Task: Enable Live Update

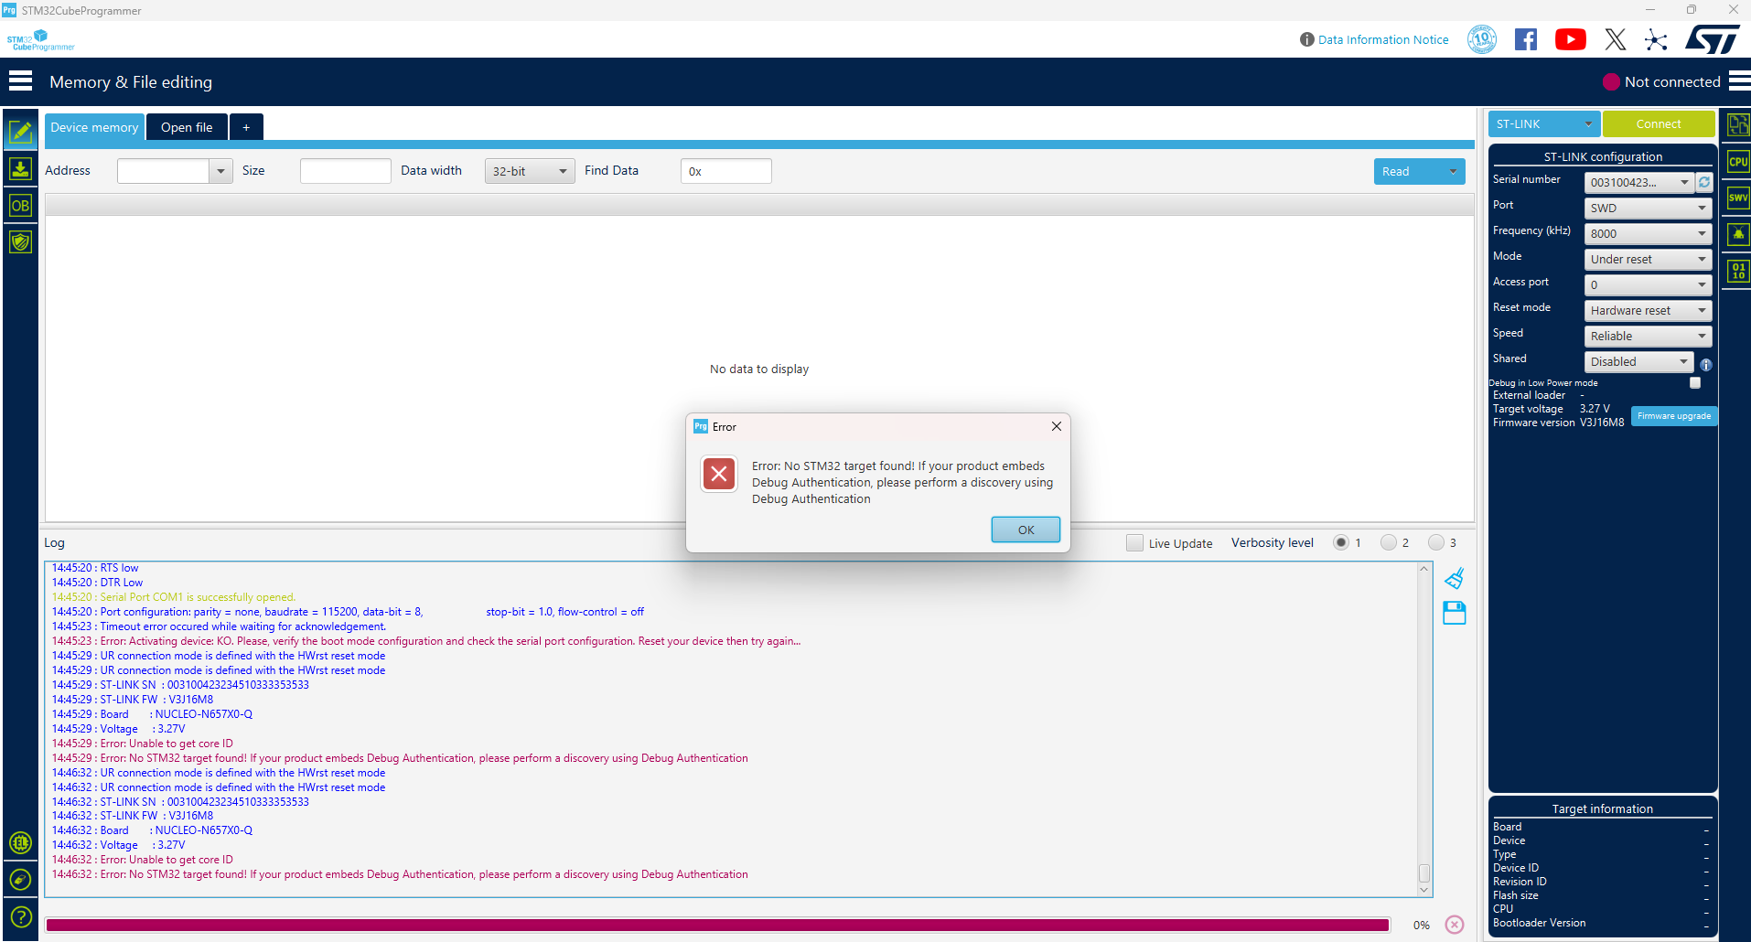Action: (x=1134, y=542)
